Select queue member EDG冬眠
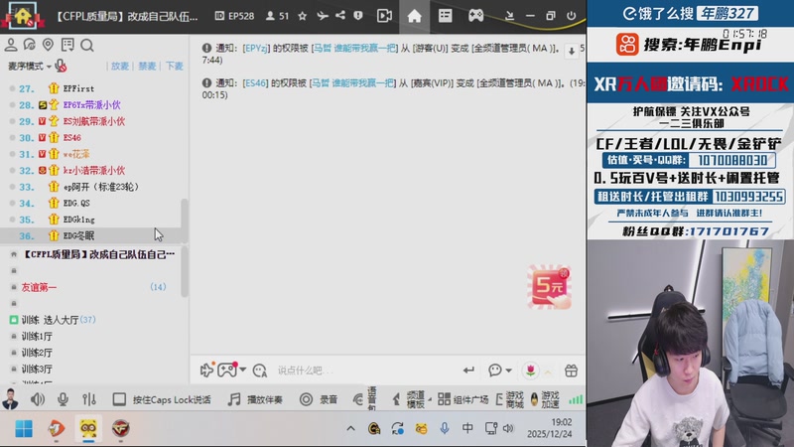Viewport: 794px width, 447px height. (78, 235)
